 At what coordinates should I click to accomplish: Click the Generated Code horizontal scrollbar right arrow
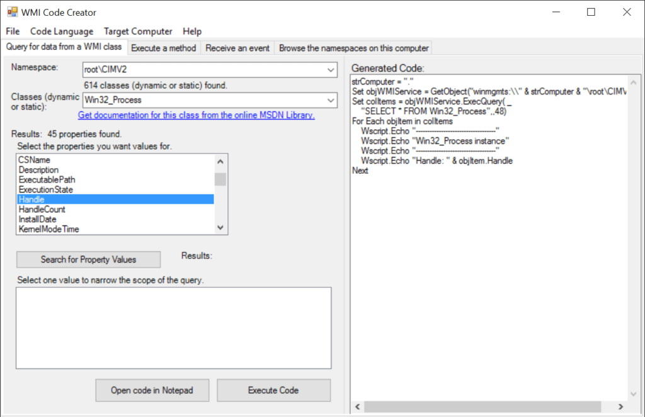619,408
